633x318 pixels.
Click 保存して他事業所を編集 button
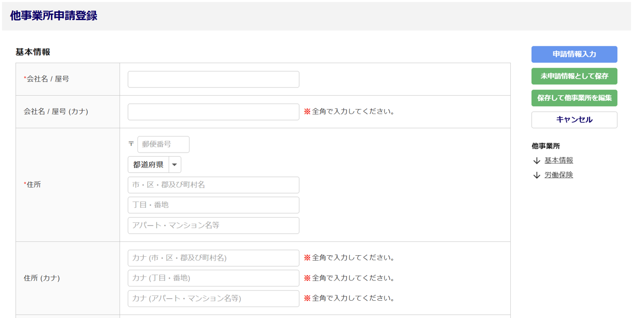pos(574,98)
